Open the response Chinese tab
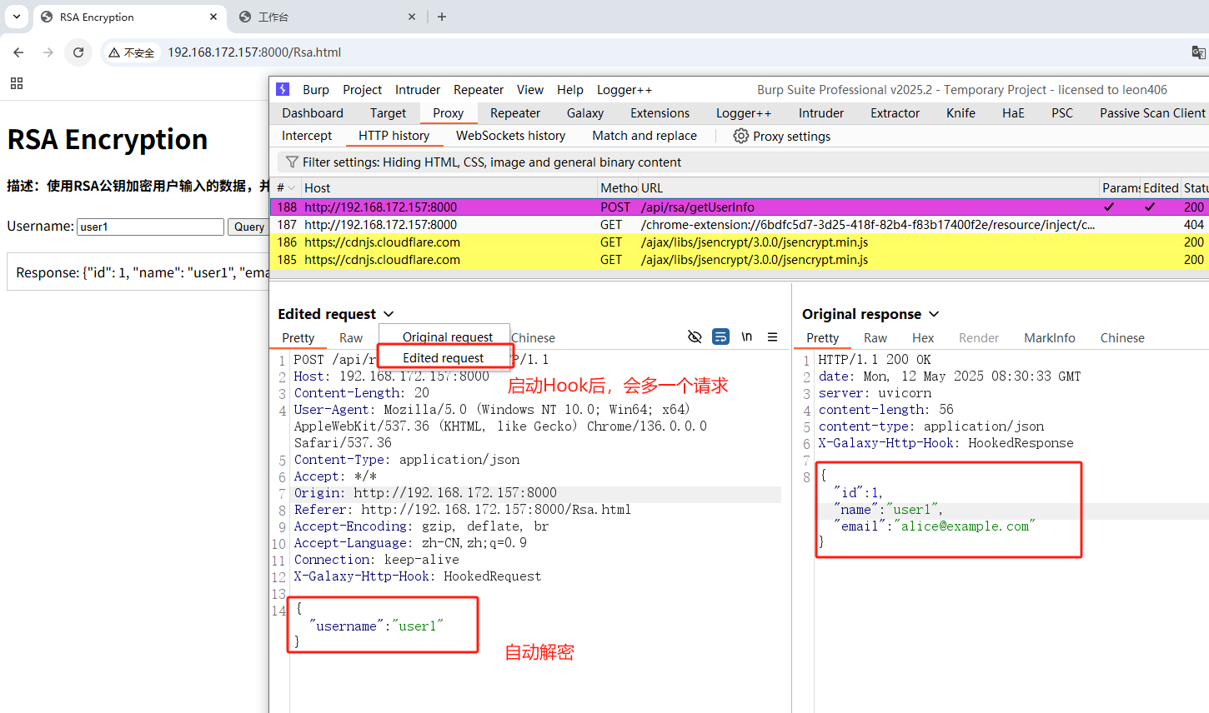The height and width of the screenshot is (713, 1209). pyautogui.click(x=1122, y=337)
